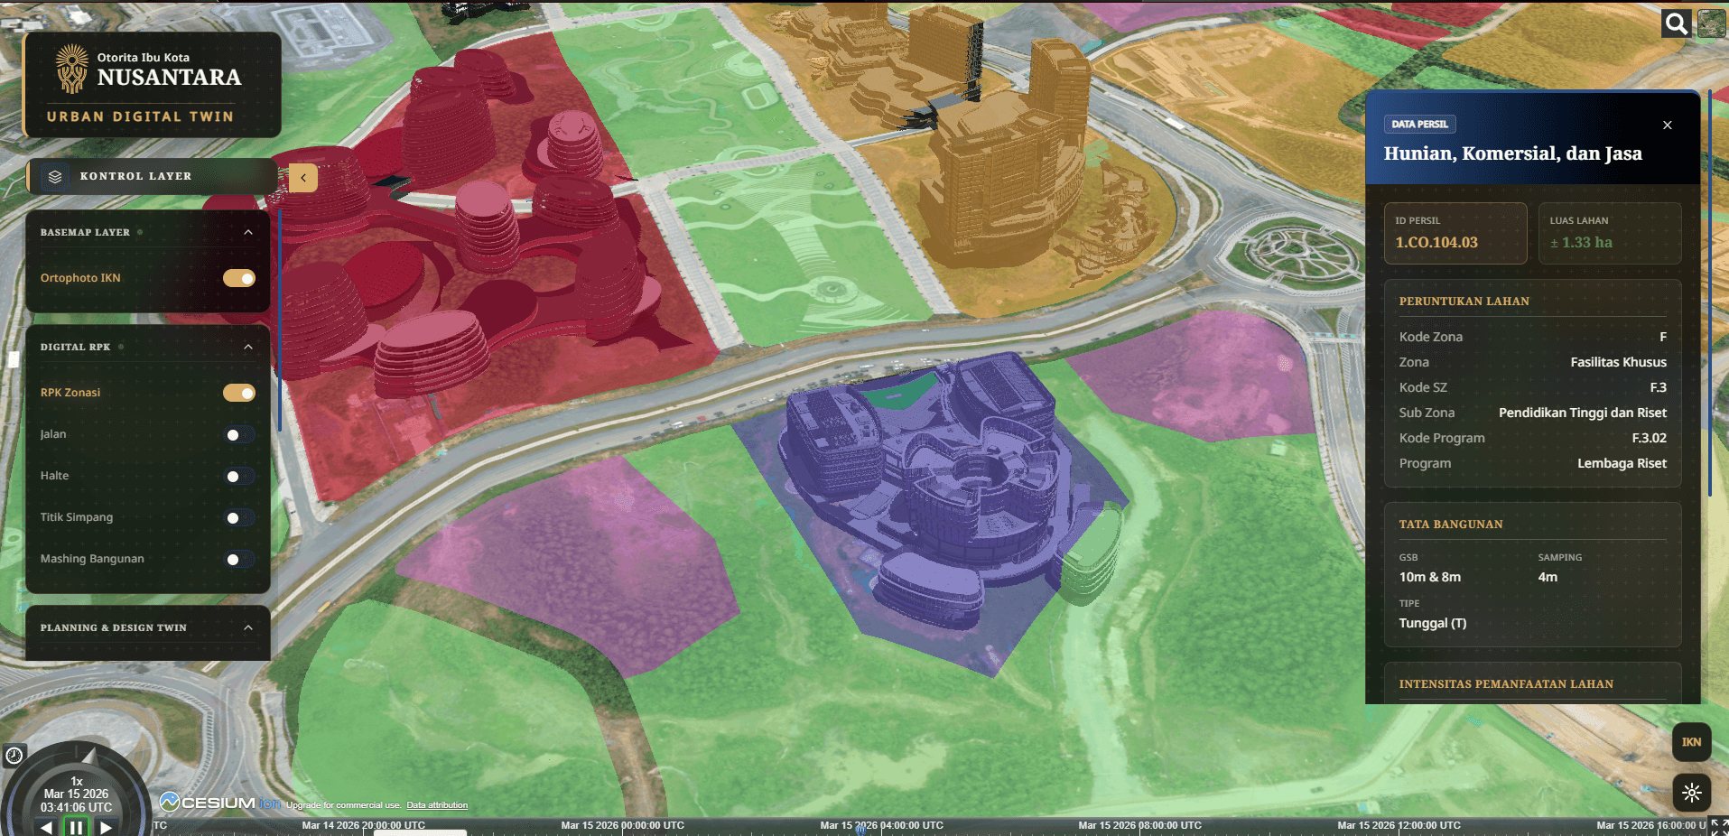Viewport: 1729px width, 836px height.
Task: Select the ID Persil value 1.CO.104.03
Action: (x=1436, y=243)
